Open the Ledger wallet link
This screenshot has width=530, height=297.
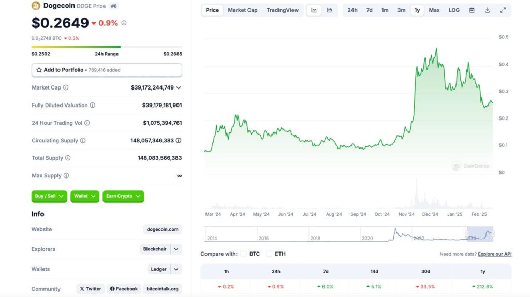tap(158, 269)
